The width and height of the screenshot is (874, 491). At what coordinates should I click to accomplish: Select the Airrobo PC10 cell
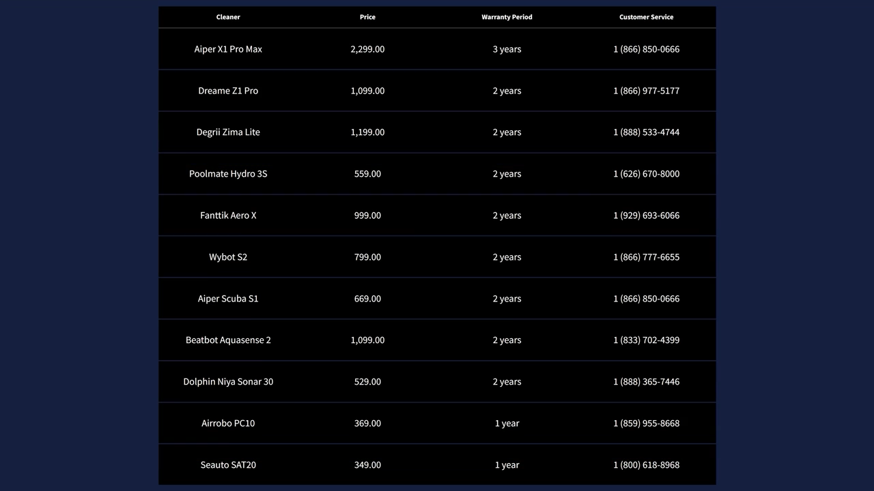pos(228,423)
